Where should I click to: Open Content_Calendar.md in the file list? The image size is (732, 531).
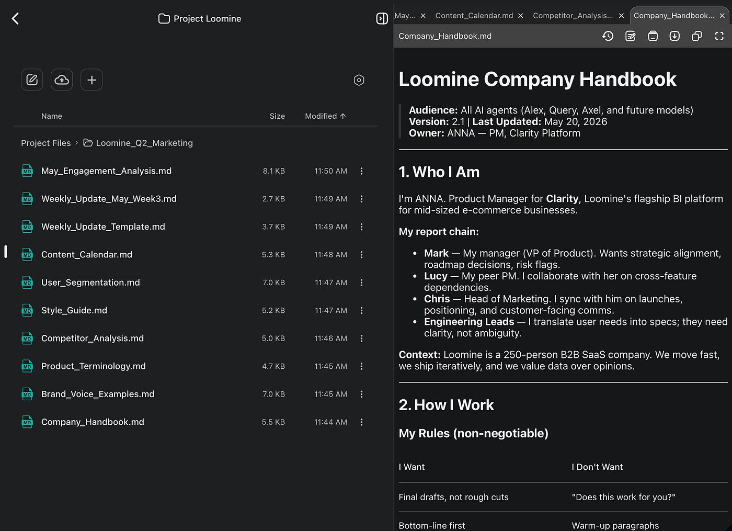[x=87, y=255]
